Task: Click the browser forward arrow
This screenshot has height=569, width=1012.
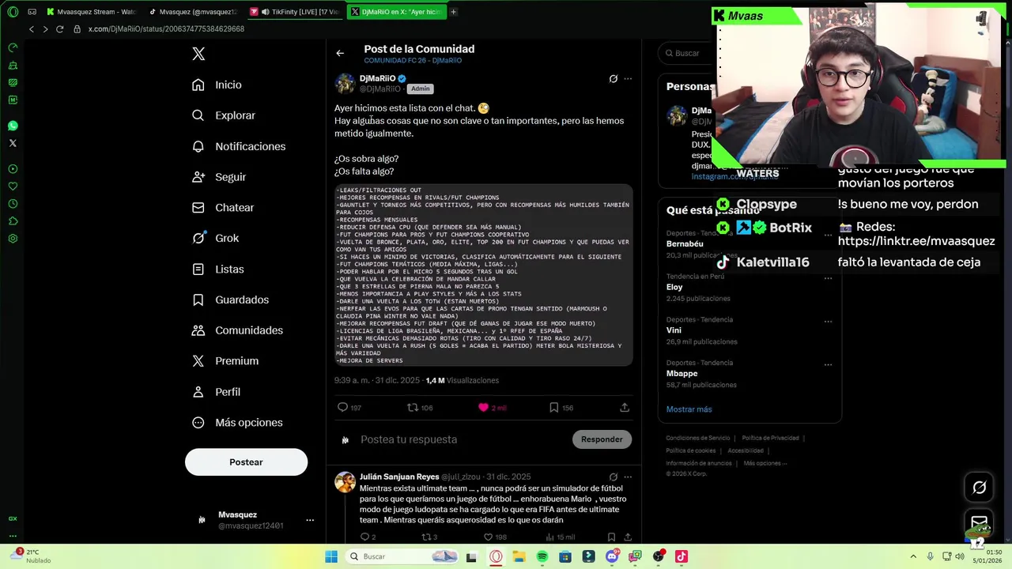Action: (x=45, y=29)
